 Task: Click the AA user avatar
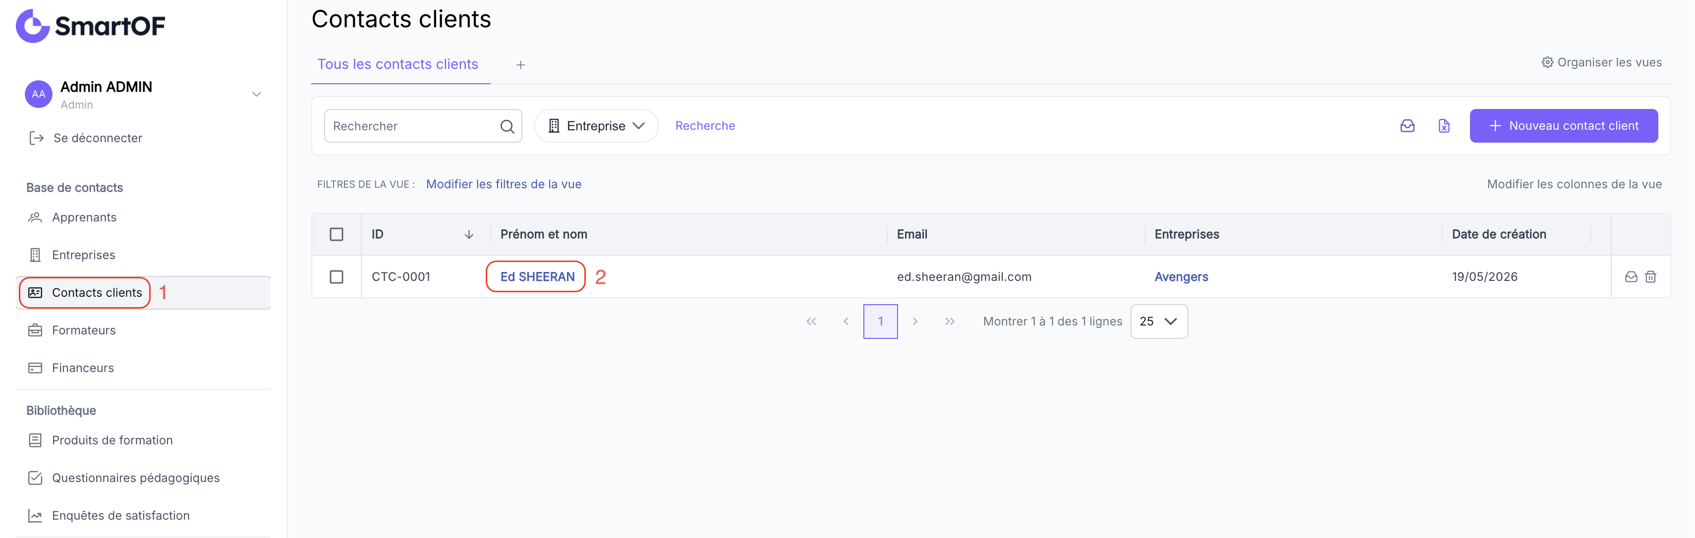[x=39, y=94]
